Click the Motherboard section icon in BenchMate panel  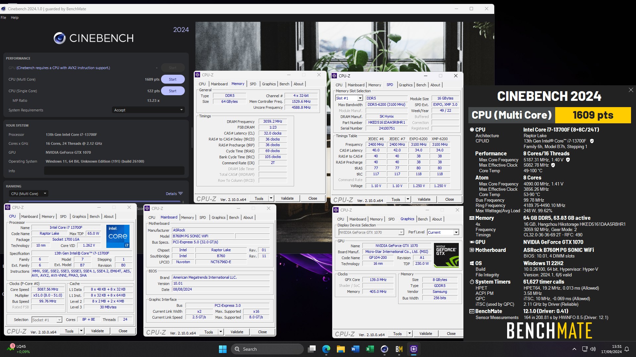pos(472,250)
